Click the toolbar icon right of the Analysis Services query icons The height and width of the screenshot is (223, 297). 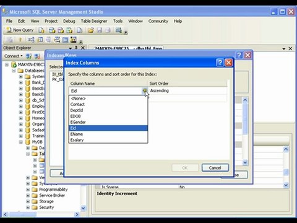coord(79,30)
